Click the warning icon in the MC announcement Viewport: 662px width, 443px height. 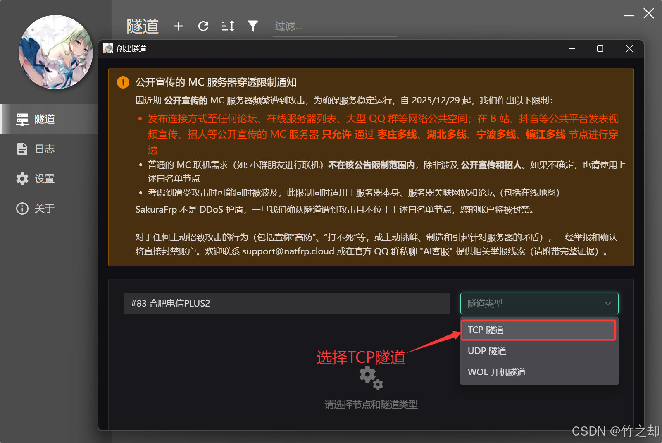click(x=123, y=82)
